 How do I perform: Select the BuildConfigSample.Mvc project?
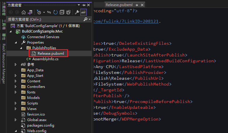[x=42, y=31]
